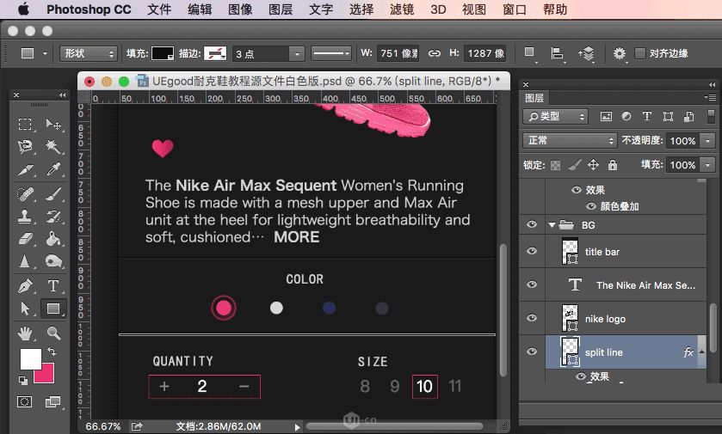Choose the Clone Stamp tool
Viewport: 722px width, 434px height.
25,216
